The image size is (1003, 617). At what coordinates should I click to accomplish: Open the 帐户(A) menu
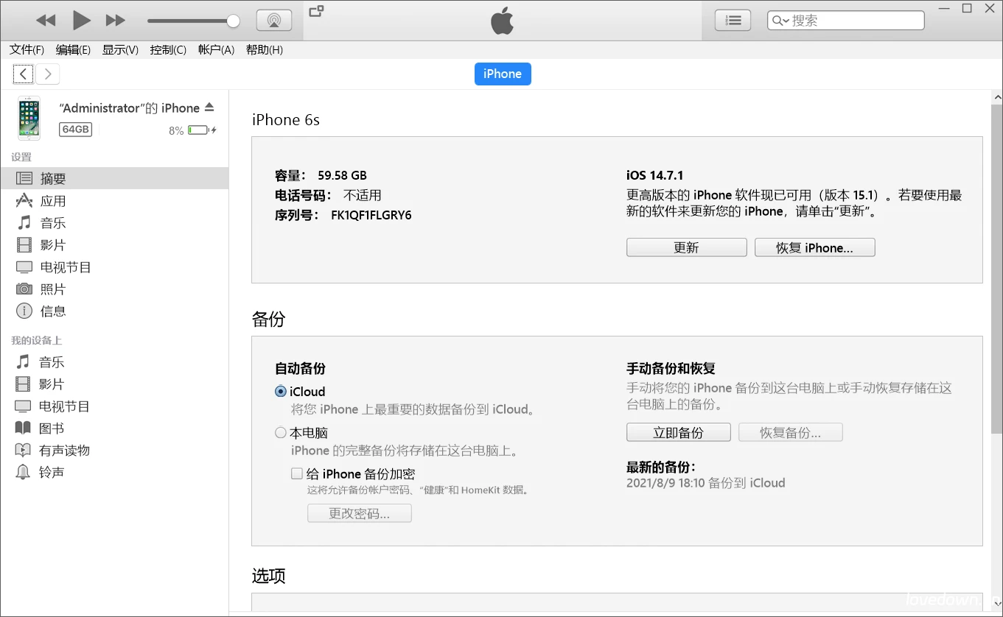coord(215,49)
